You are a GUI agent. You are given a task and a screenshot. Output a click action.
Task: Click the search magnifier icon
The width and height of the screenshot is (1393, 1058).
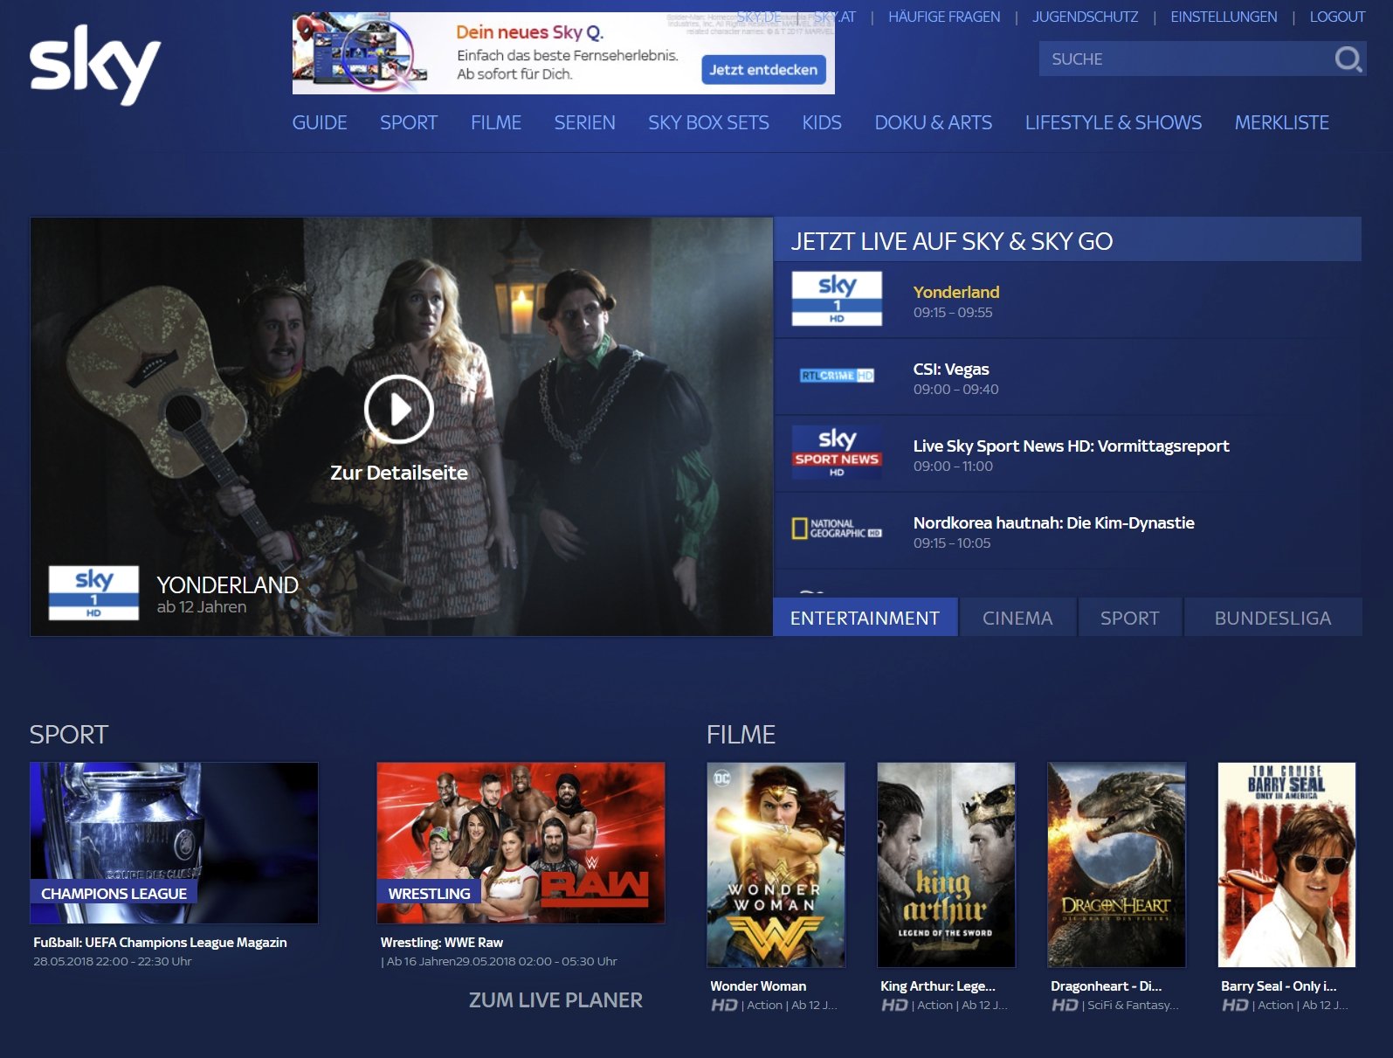coord(1348,59)
